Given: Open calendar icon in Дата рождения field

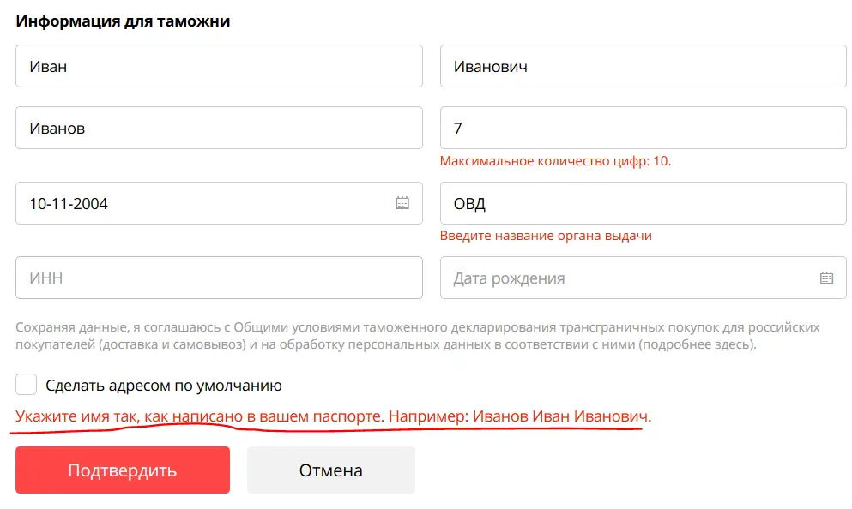Looking at the screenshot, I should [826, 278].
